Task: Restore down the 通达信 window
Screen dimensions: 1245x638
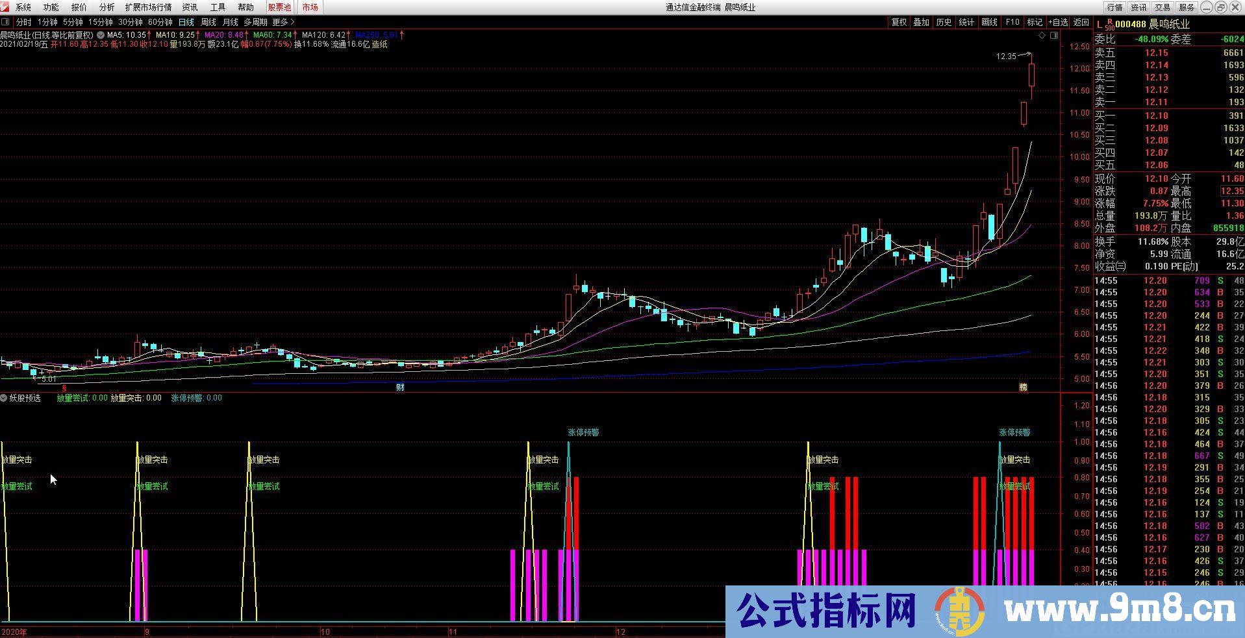Action: pyautogui.click(x=1220, y=7)
